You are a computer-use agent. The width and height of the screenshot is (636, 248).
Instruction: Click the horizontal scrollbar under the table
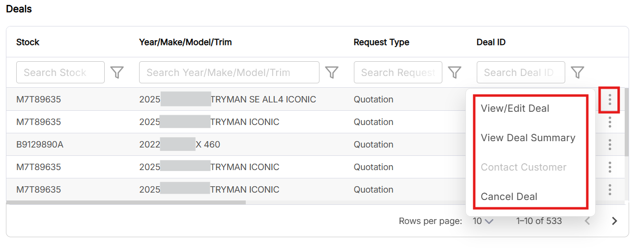(x=126, y=202)
